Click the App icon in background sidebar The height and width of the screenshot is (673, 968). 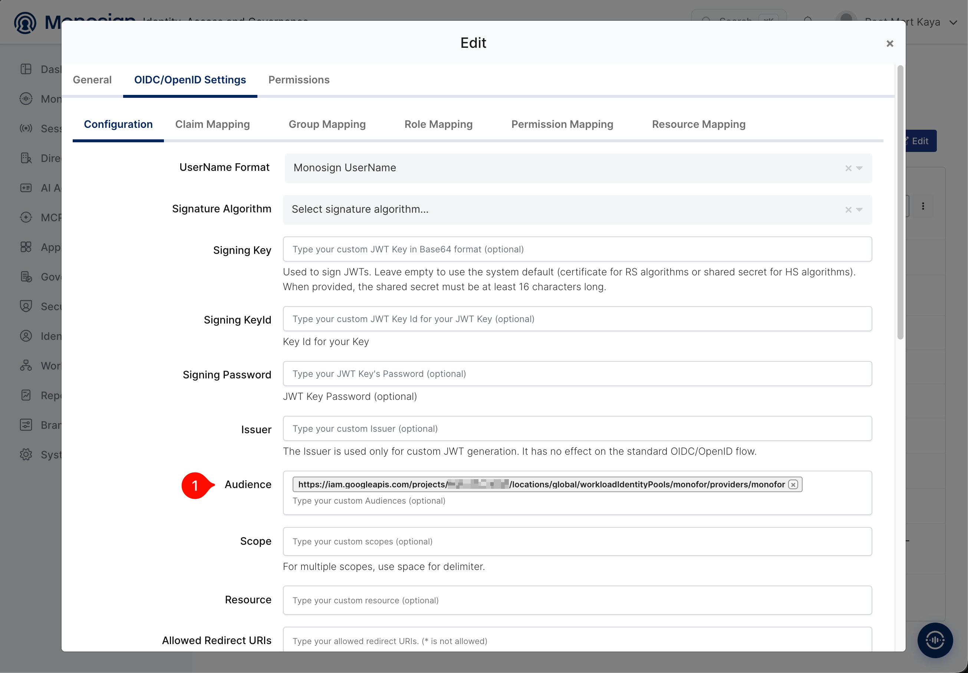26,247
